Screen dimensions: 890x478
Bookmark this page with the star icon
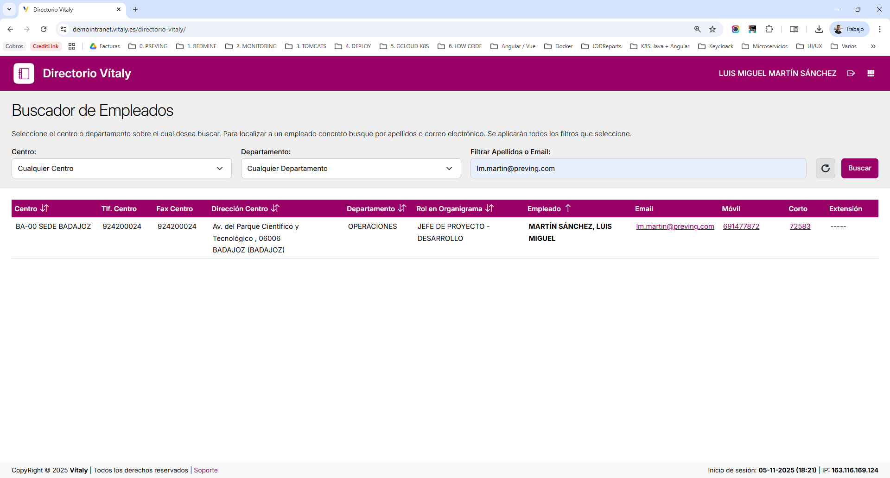712,29
